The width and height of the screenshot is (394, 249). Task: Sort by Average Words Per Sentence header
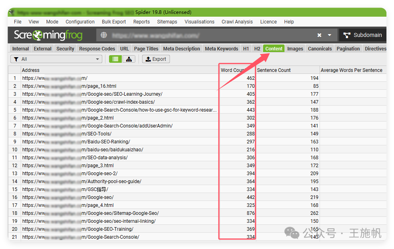tap(353, 70)
